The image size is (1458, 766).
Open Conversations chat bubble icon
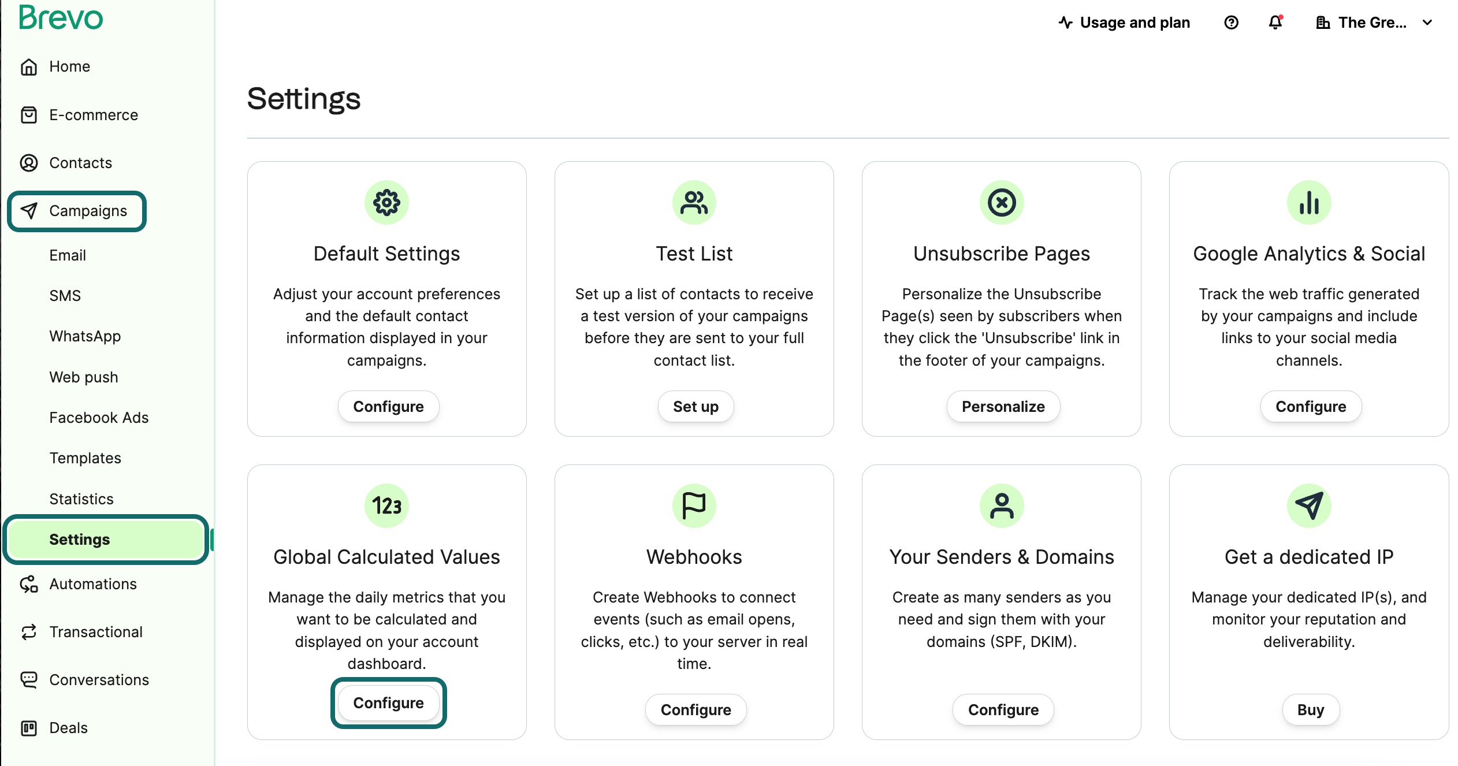click(29, 679)
